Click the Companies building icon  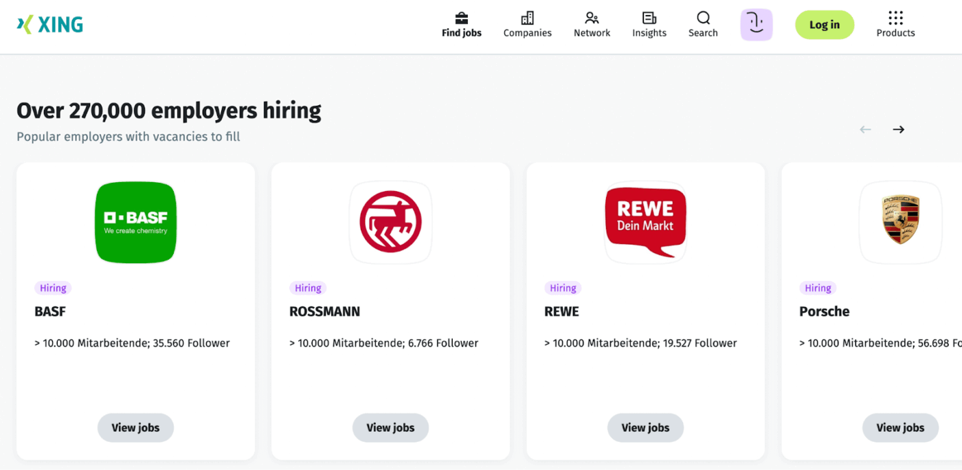click(527, 17)
